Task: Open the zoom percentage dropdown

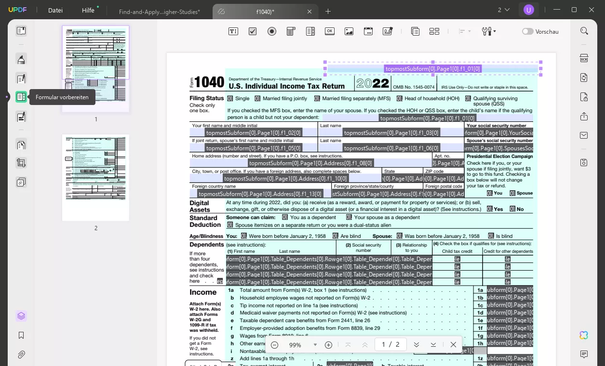Action: pyautogui.click(x=315, y=345)
